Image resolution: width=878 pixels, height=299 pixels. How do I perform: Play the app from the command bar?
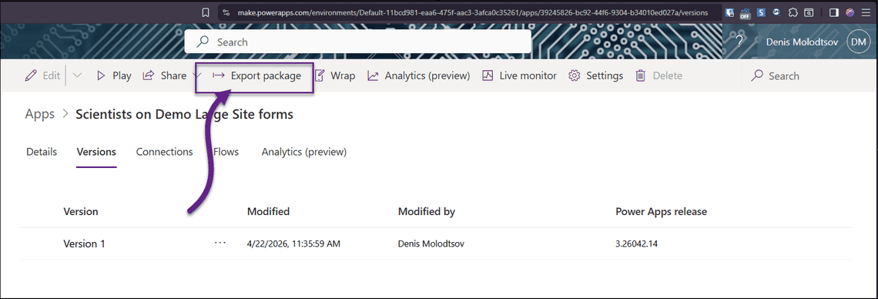click(x=114, y=76)
